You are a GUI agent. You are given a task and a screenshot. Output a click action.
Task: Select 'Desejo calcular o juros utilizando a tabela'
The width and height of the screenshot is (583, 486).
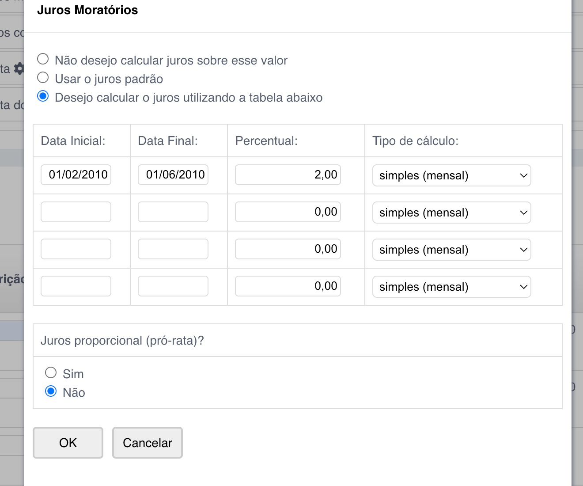(43, 96)
